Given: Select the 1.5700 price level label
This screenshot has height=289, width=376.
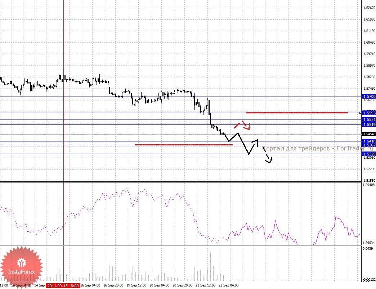Looking at the screenshot, I should 369,96.
